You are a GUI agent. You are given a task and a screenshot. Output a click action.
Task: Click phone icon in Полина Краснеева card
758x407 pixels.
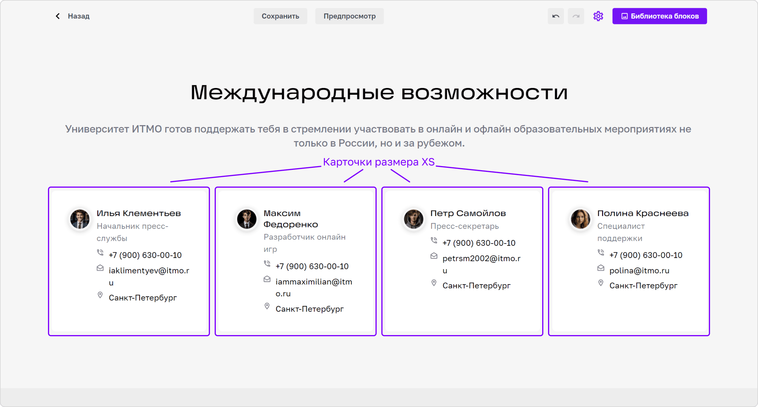click(601, 253)
